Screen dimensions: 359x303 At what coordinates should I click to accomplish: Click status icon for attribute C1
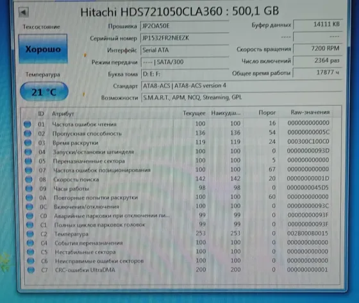[30, 225]
